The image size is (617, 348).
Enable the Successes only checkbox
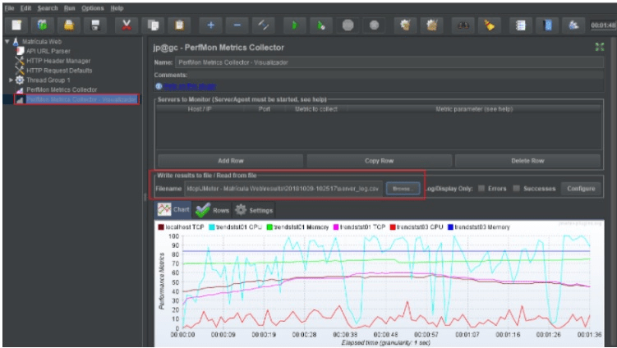516,189
